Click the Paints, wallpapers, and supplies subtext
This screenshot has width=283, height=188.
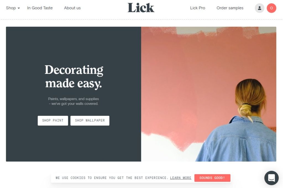tap(73, 101)
